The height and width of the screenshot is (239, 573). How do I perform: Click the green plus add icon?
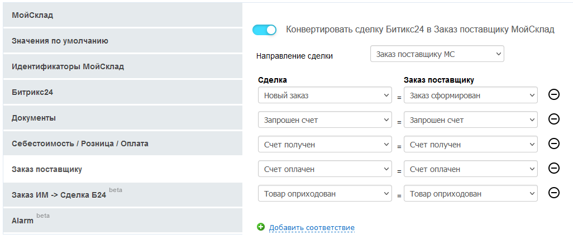(x=261, y=227)
